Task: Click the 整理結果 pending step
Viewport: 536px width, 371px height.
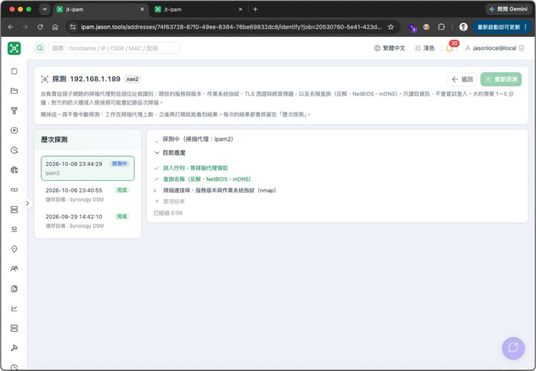Action: pos(174,201)
